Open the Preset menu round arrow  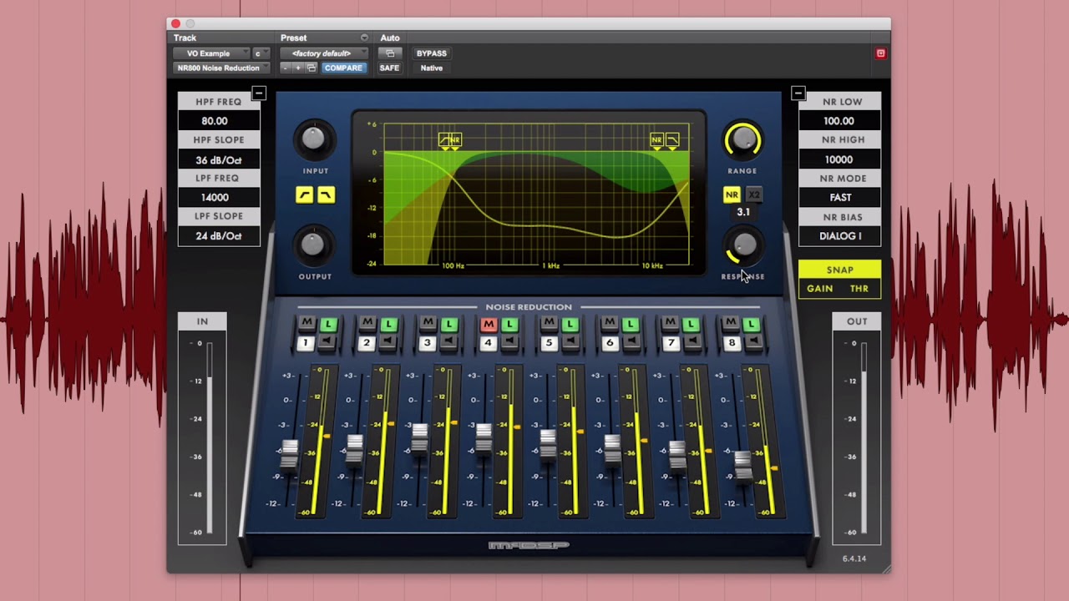pos(364,38)
